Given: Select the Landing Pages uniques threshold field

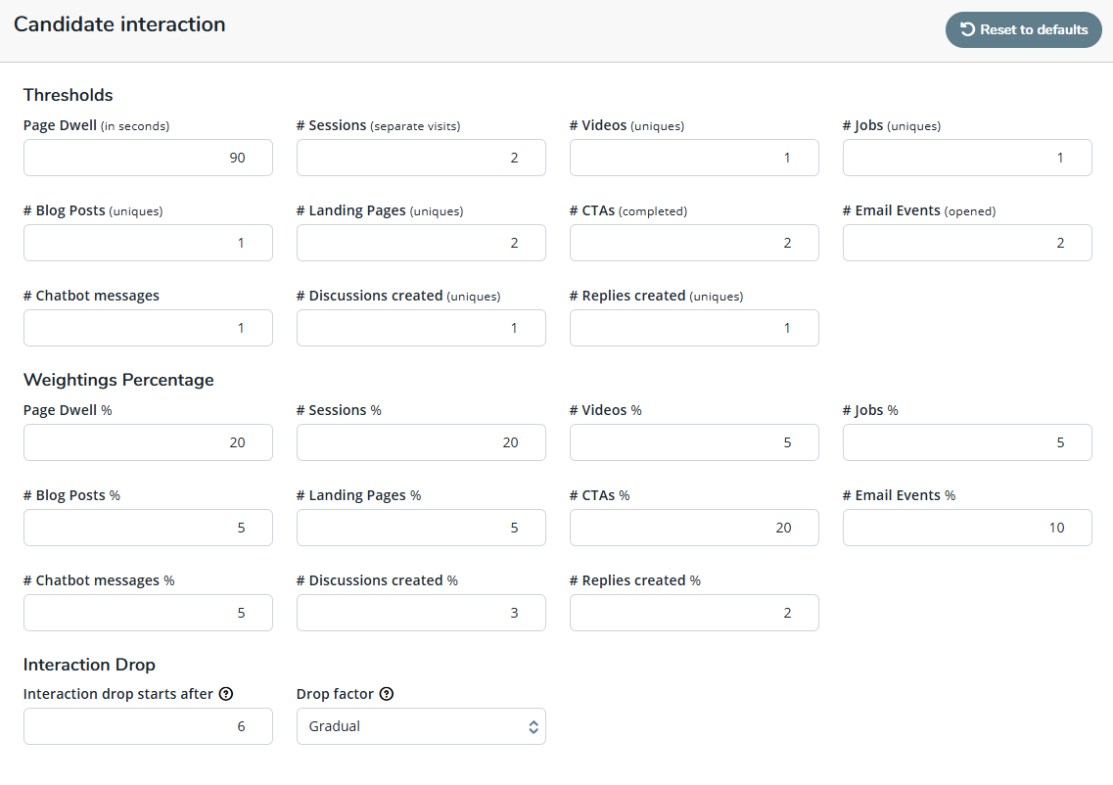Looking at the screenshot, I should tap(421, 243).
